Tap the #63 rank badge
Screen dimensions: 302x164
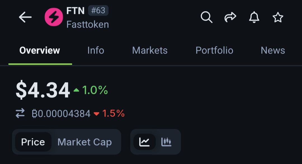pyautogui.click(x=98, y=10)
